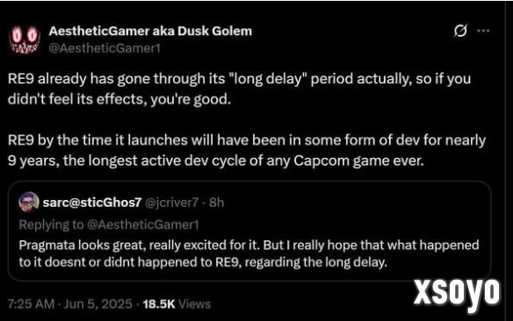Screen dimensions: 513x321
Task: Open the sarc@sticGhos7 avatar in the quoted tweet
Action: click(x=29, y=202)
